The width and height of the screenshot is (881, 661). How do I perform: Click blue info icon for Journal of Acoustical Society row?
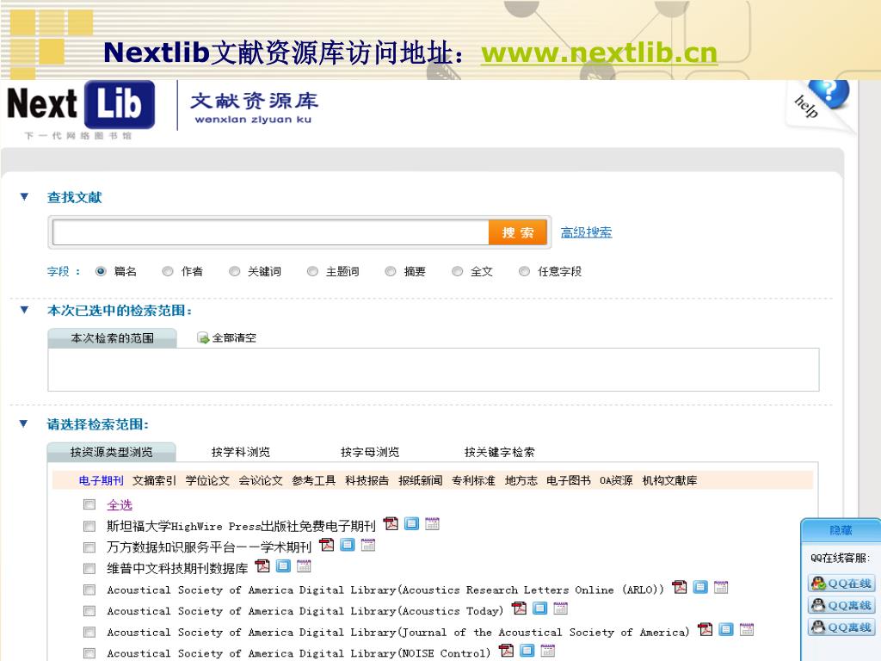[726, 629]
